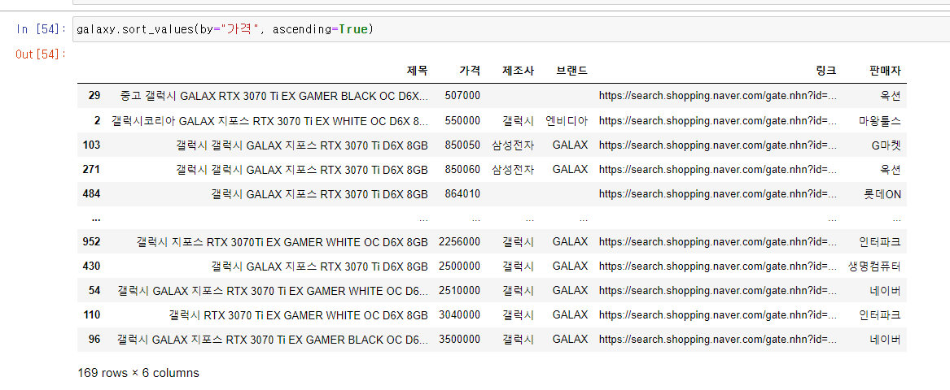The width and height of the screenshot is (950, 390).
Task: Click the naver link in row 29
Action: (x=718, y=96)
